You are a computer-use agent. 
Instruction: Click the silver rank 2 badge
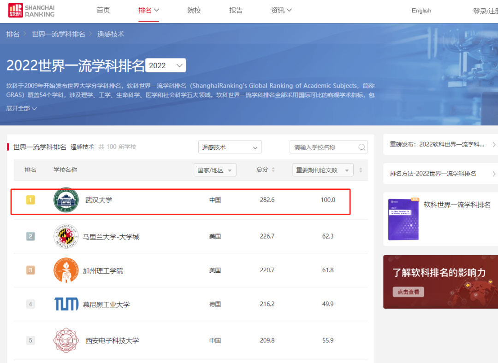point(30,236)
